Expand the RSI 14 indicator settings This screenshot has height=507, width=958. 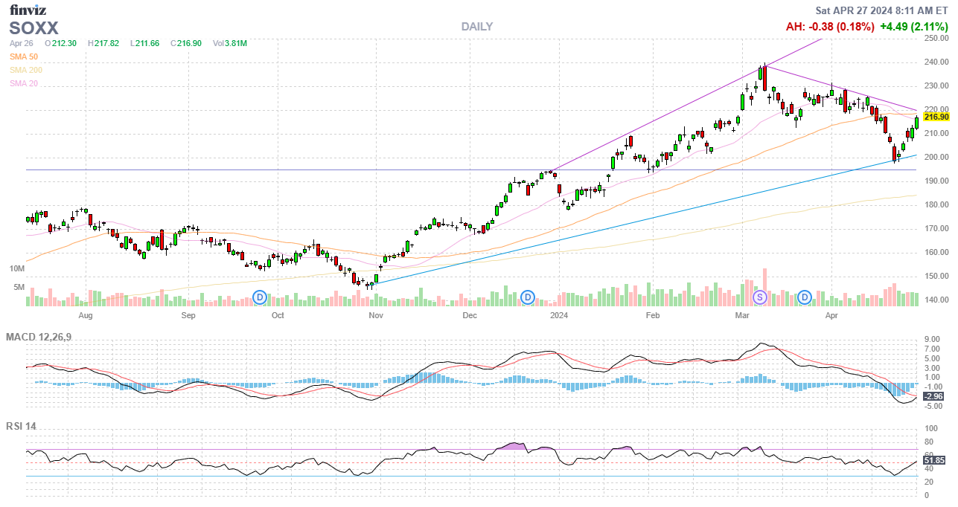(x=22, y=427)
